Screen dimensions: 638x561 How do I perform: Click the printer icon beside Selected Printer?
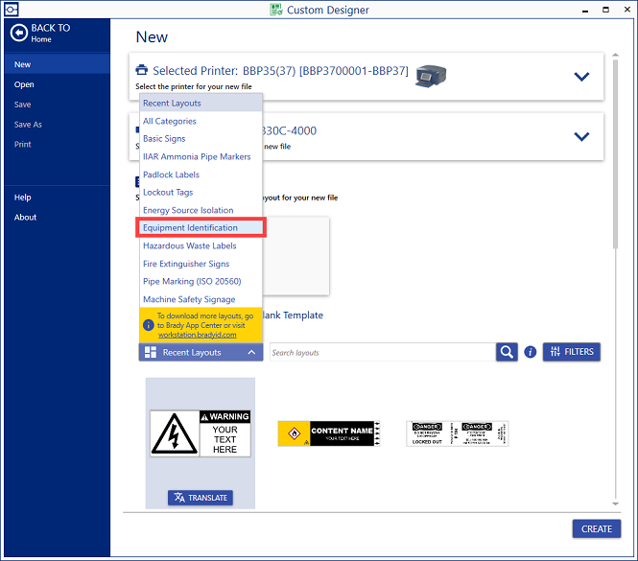pos(142,70)
